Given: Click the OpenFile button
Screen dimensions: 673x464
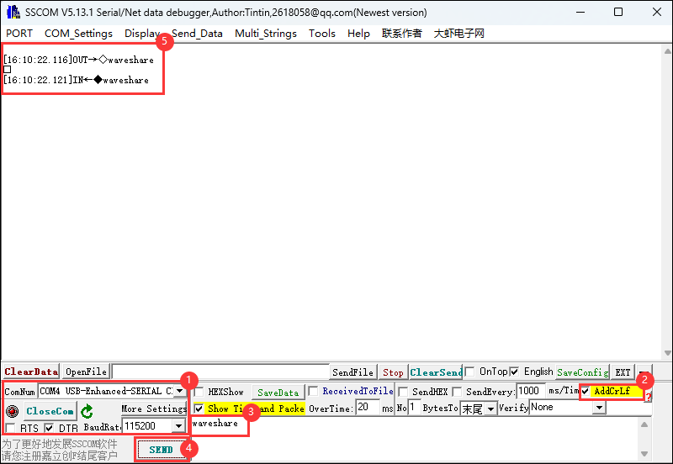Looking at the screenshot, I should coord(86,372).
